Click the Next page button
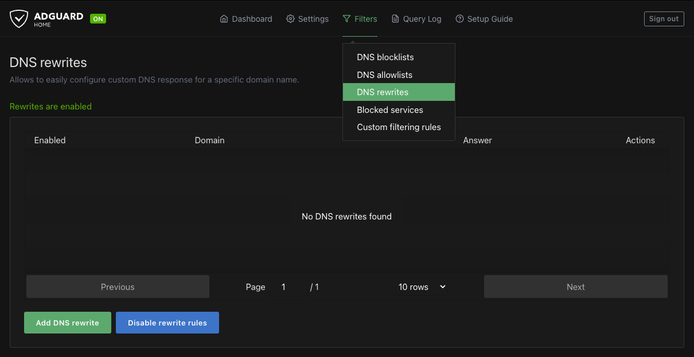The height and width of the screenshot is (357, 694). 576,287
